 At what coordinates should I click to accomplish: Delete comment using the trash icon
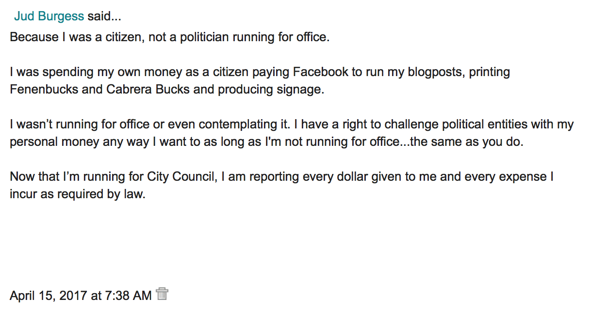click(162, 294)
